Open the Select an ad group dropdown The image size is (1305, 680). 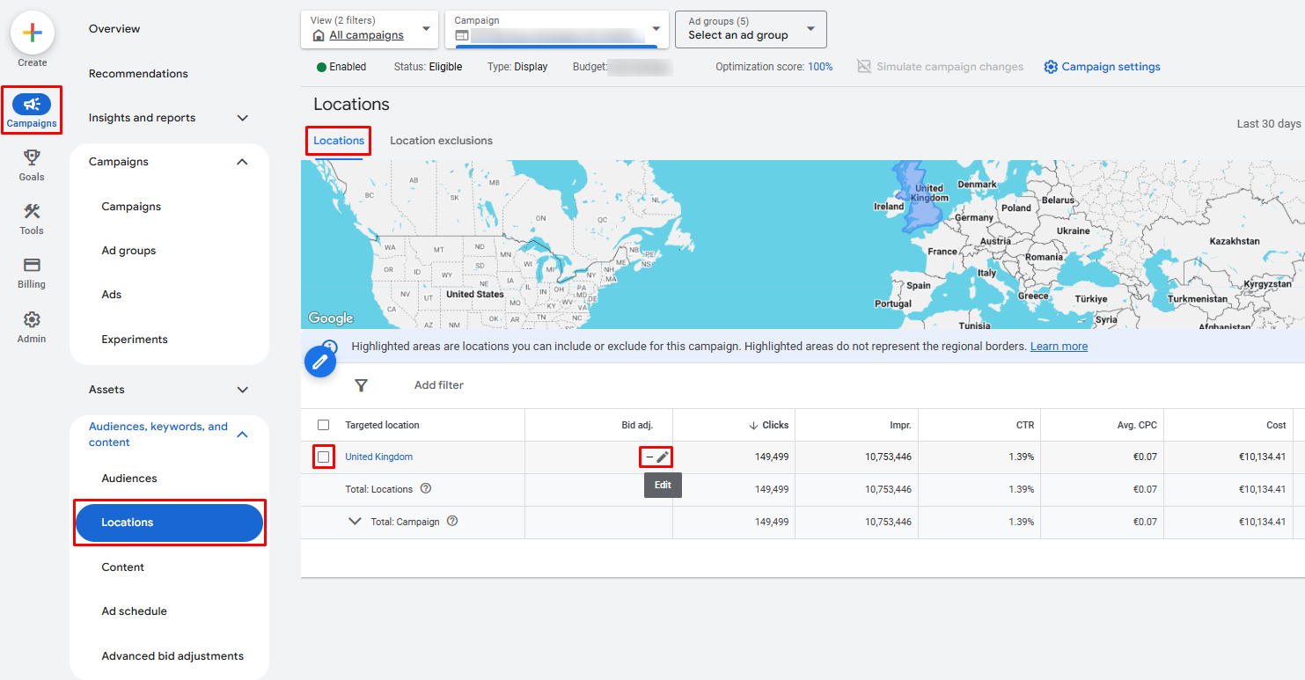click(751, 29)
